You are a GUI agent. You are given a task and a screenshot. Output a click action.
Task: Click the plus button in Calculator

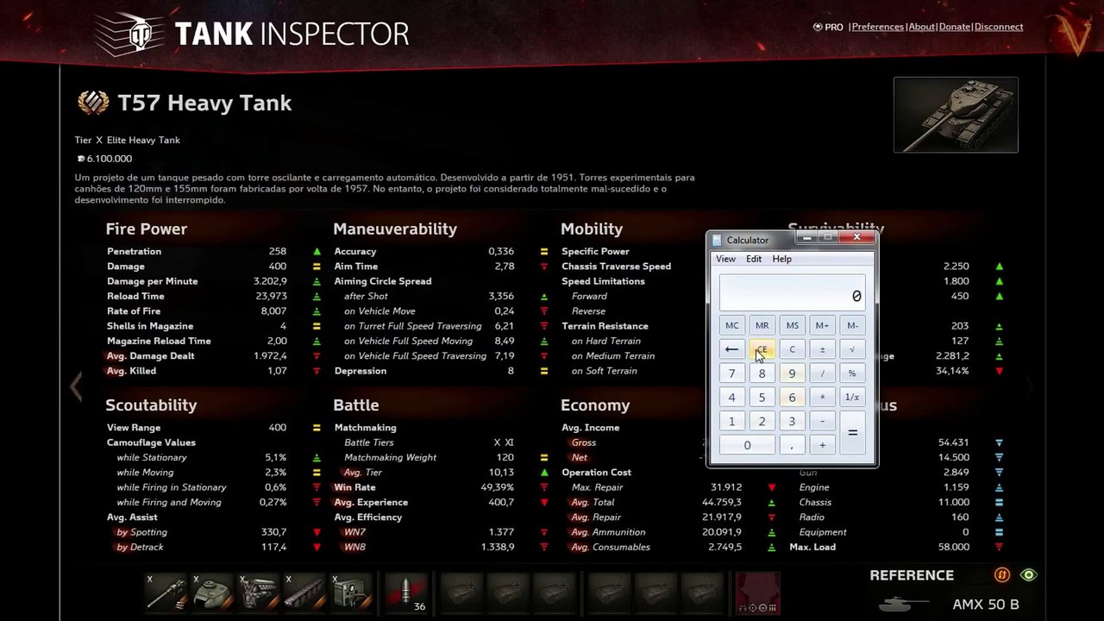tap(822, 445)
